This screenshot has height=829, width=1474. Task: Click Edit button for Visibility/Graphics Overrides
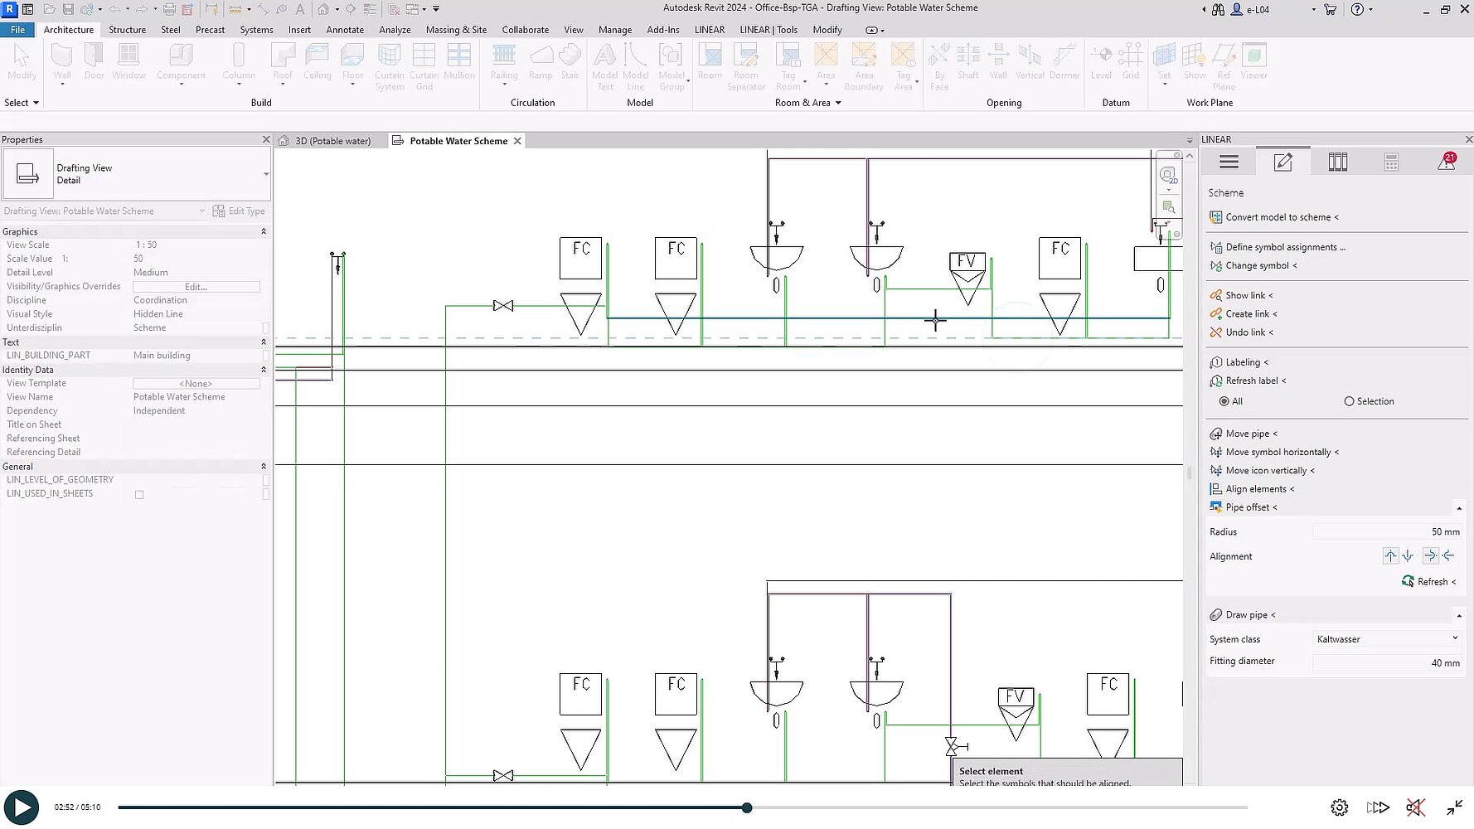(x=196, y=286)
